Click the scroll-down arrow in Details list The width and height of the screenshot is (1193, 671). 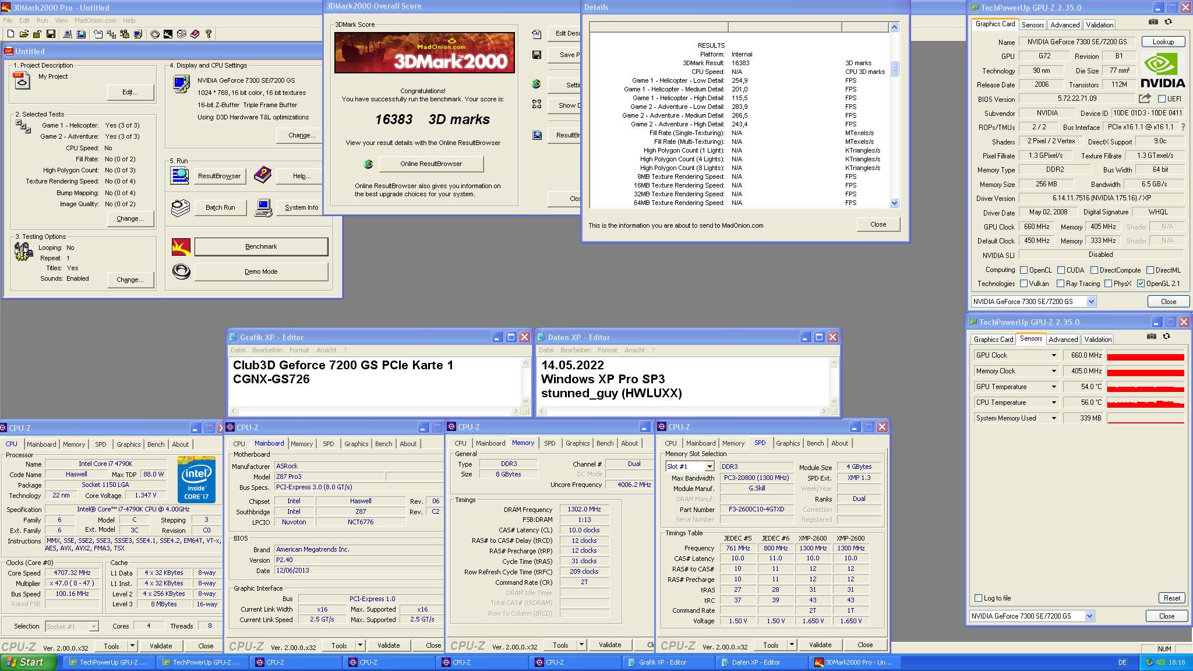click(x=894, y=203)
